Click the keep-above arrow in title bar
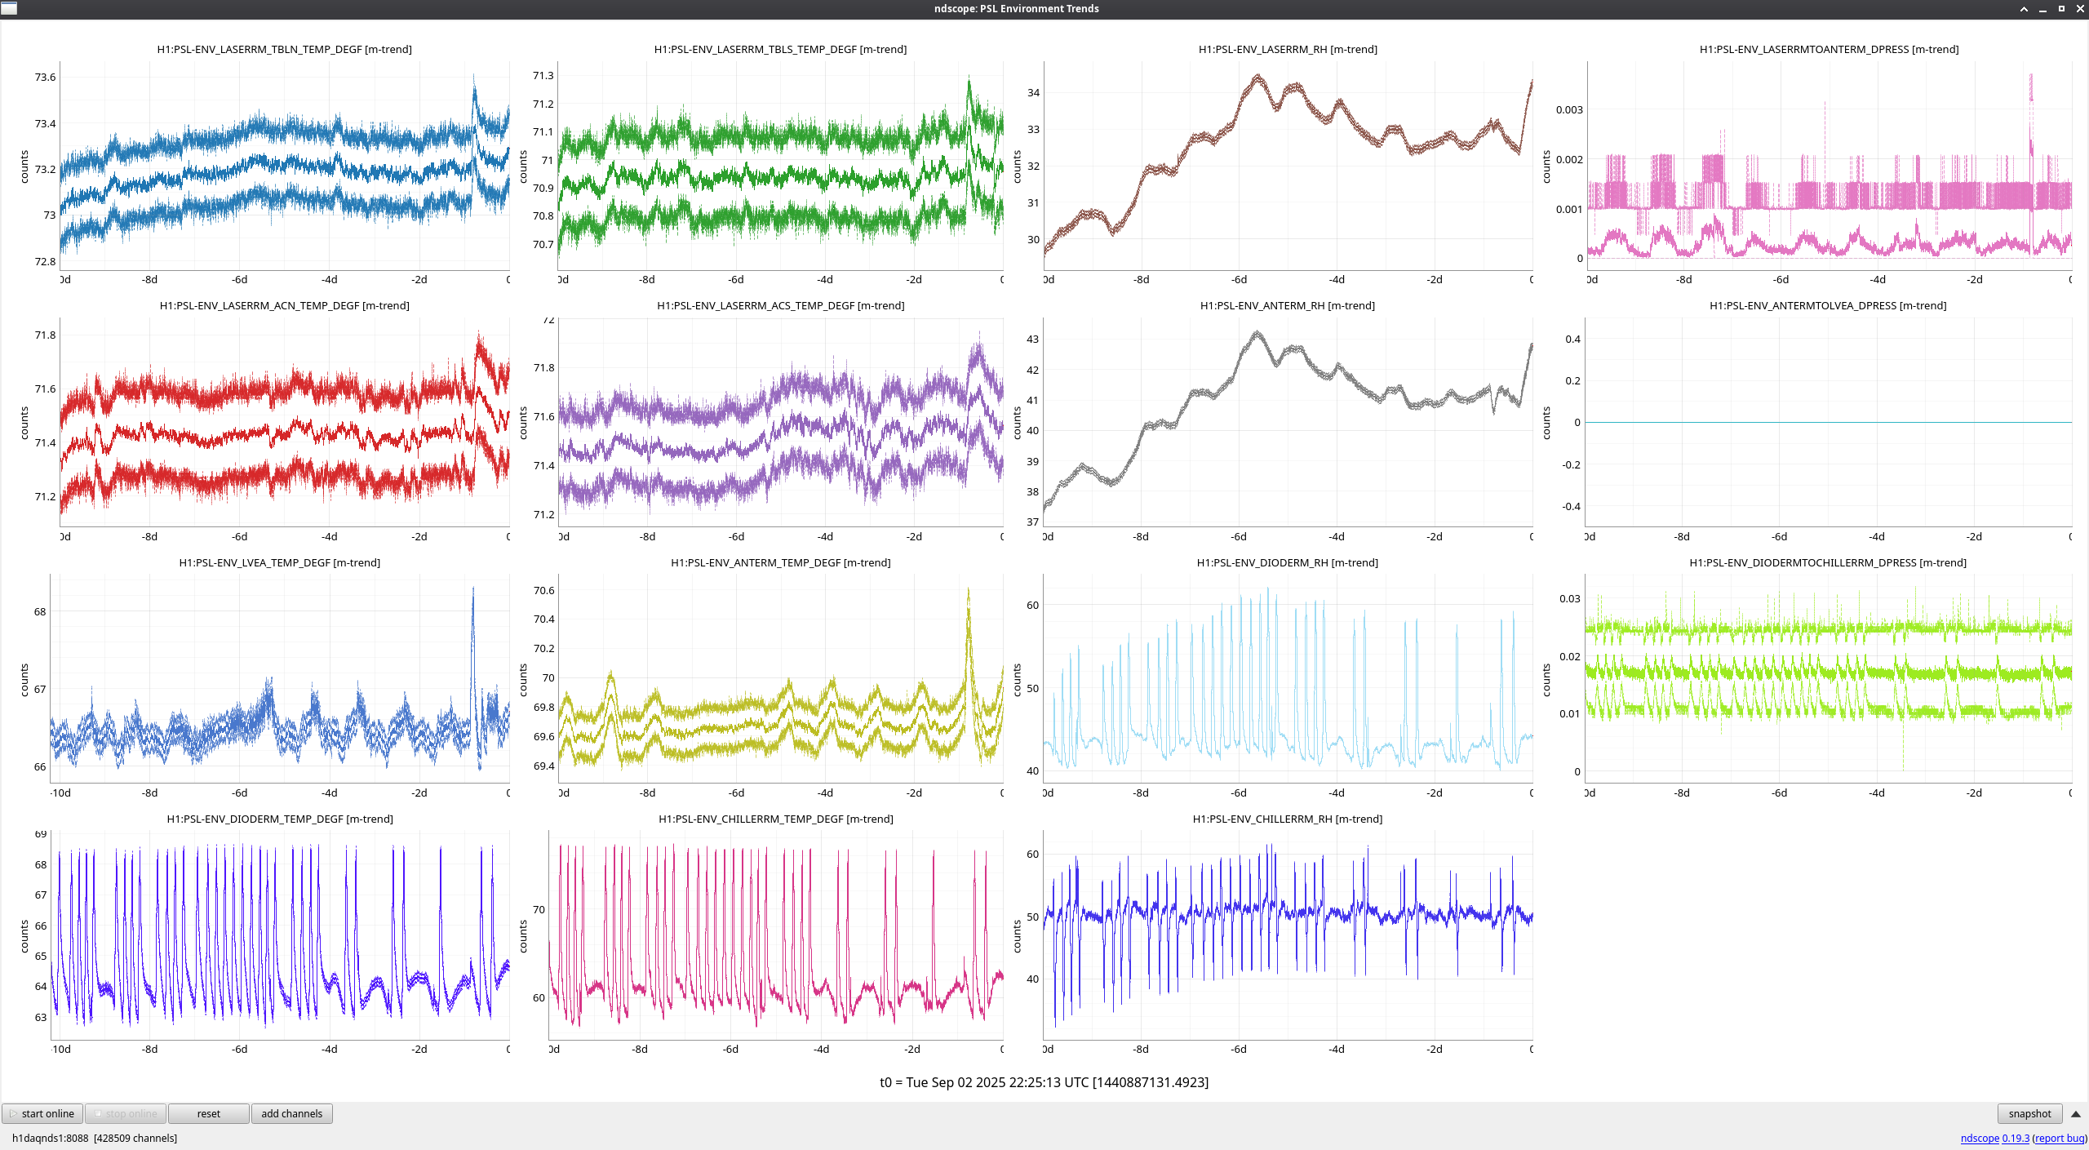Screen dimensions: 2089x1150 [x=2024, y=9]
